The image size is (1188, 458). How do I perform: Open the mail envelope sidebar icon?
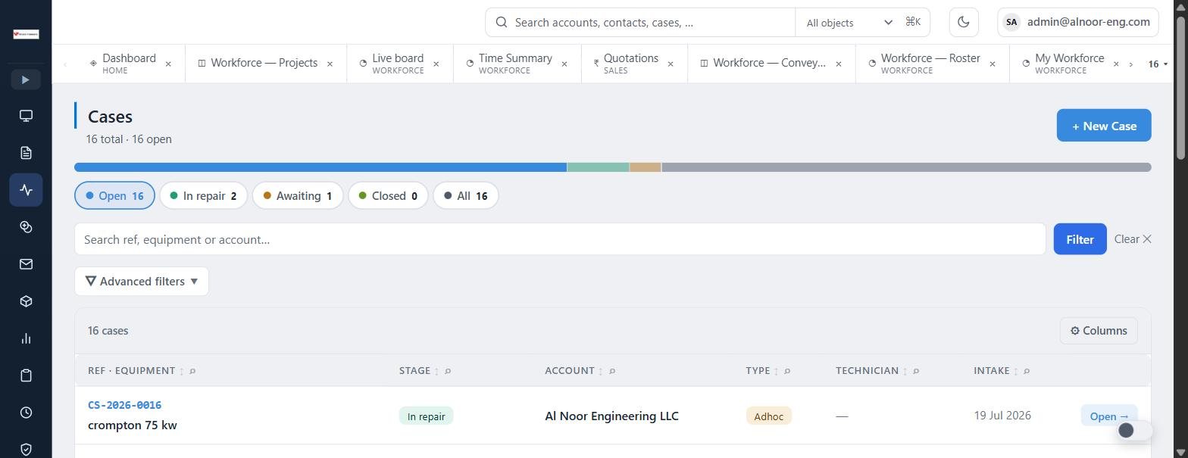(26, 264)
